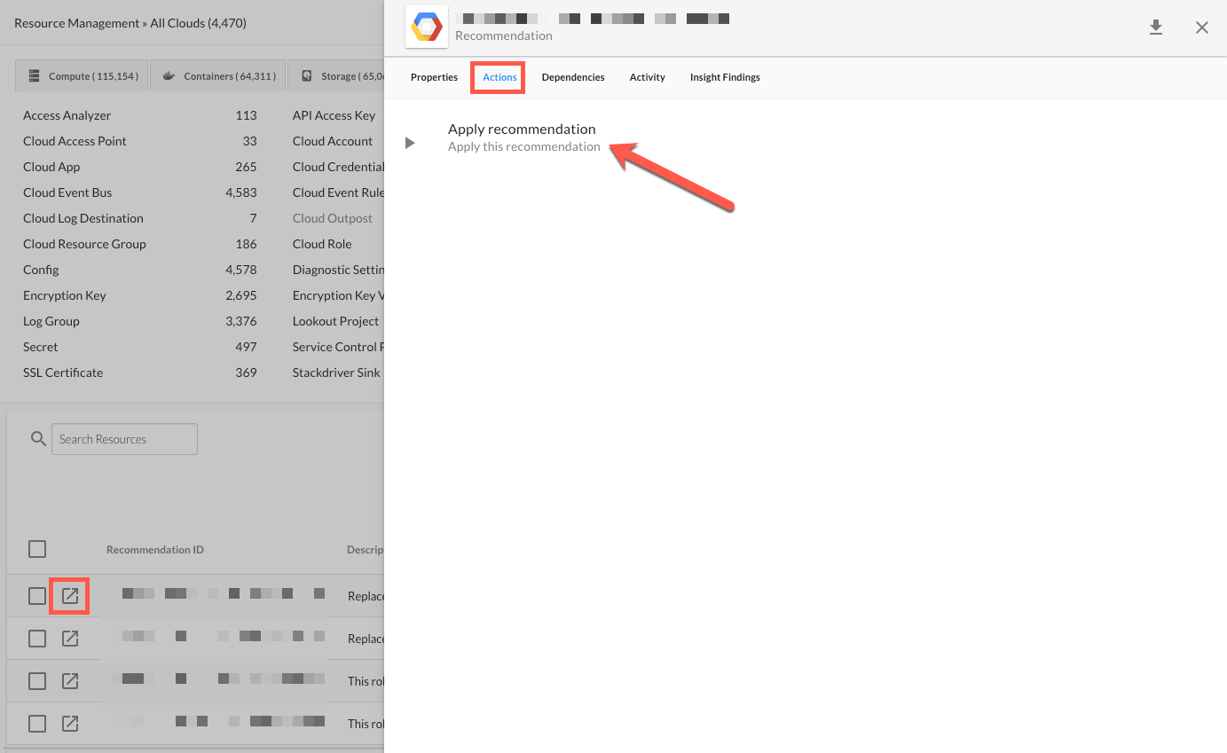The width and height of the screenshot is (1227, 753).
Task: Open the Stackdriver Sink resource type
Action: pyautogui.click(x=336, y=373)
